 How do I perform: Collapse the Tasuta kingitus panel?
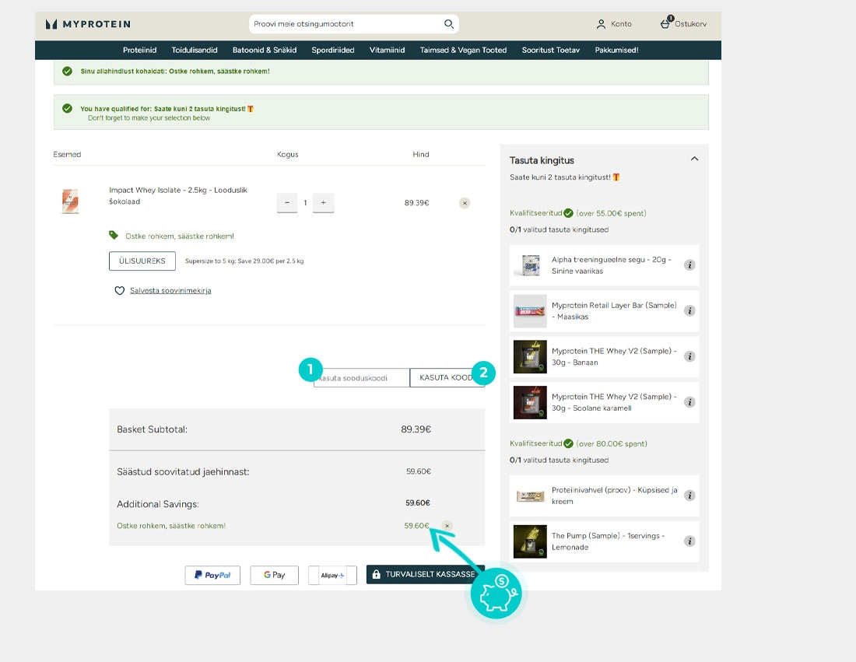(694, 159)
